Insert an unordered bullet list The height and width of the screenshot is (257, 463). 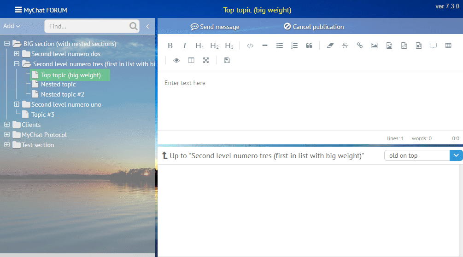(x=280, y=46)
